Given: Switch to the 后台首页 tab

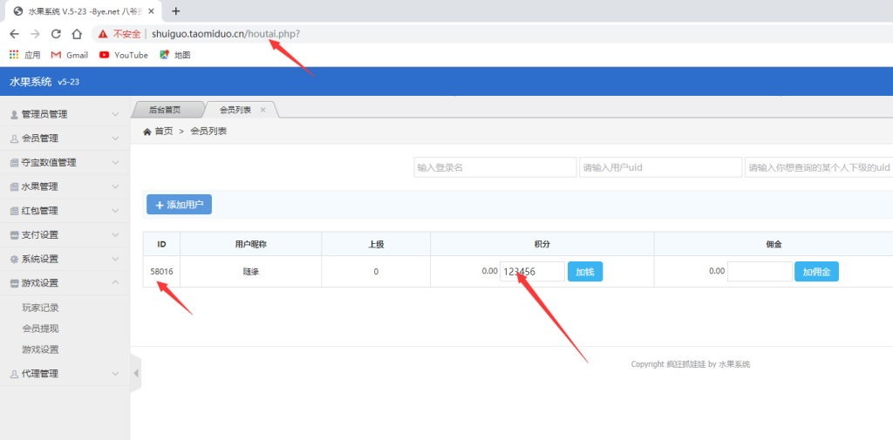Looking at the screenshot, I should [165, 110].
